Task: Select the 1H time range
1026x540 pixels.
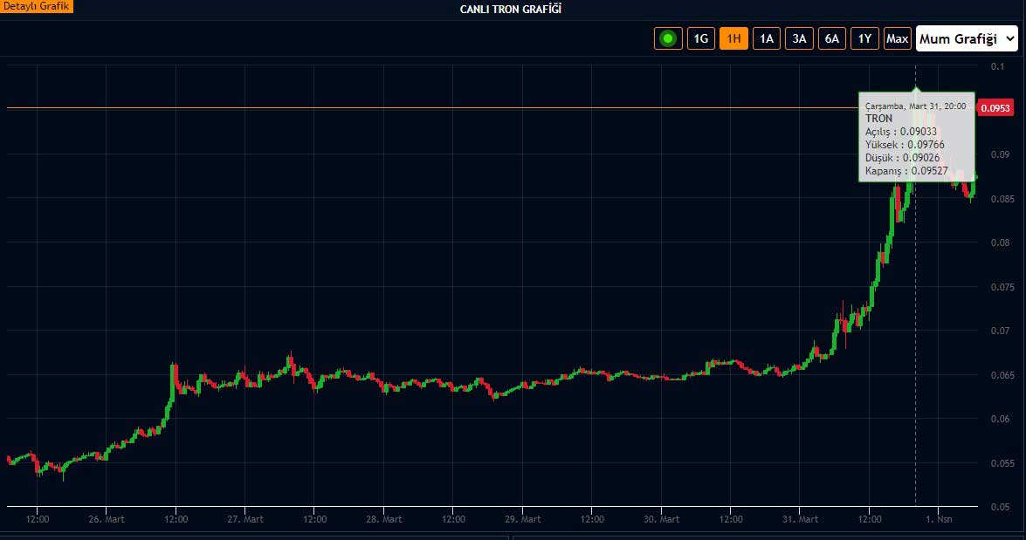Action: 733,38
